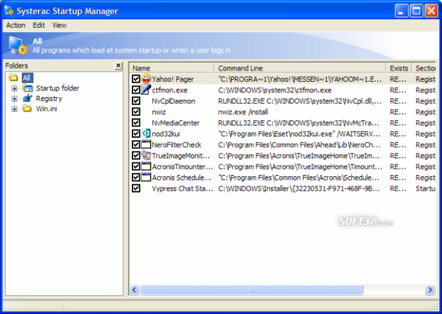Image resolution: width=442 pixels, height=314 pixels.
Task: Click the NeroFilterCheck window icon
Action: coord(146,144)
